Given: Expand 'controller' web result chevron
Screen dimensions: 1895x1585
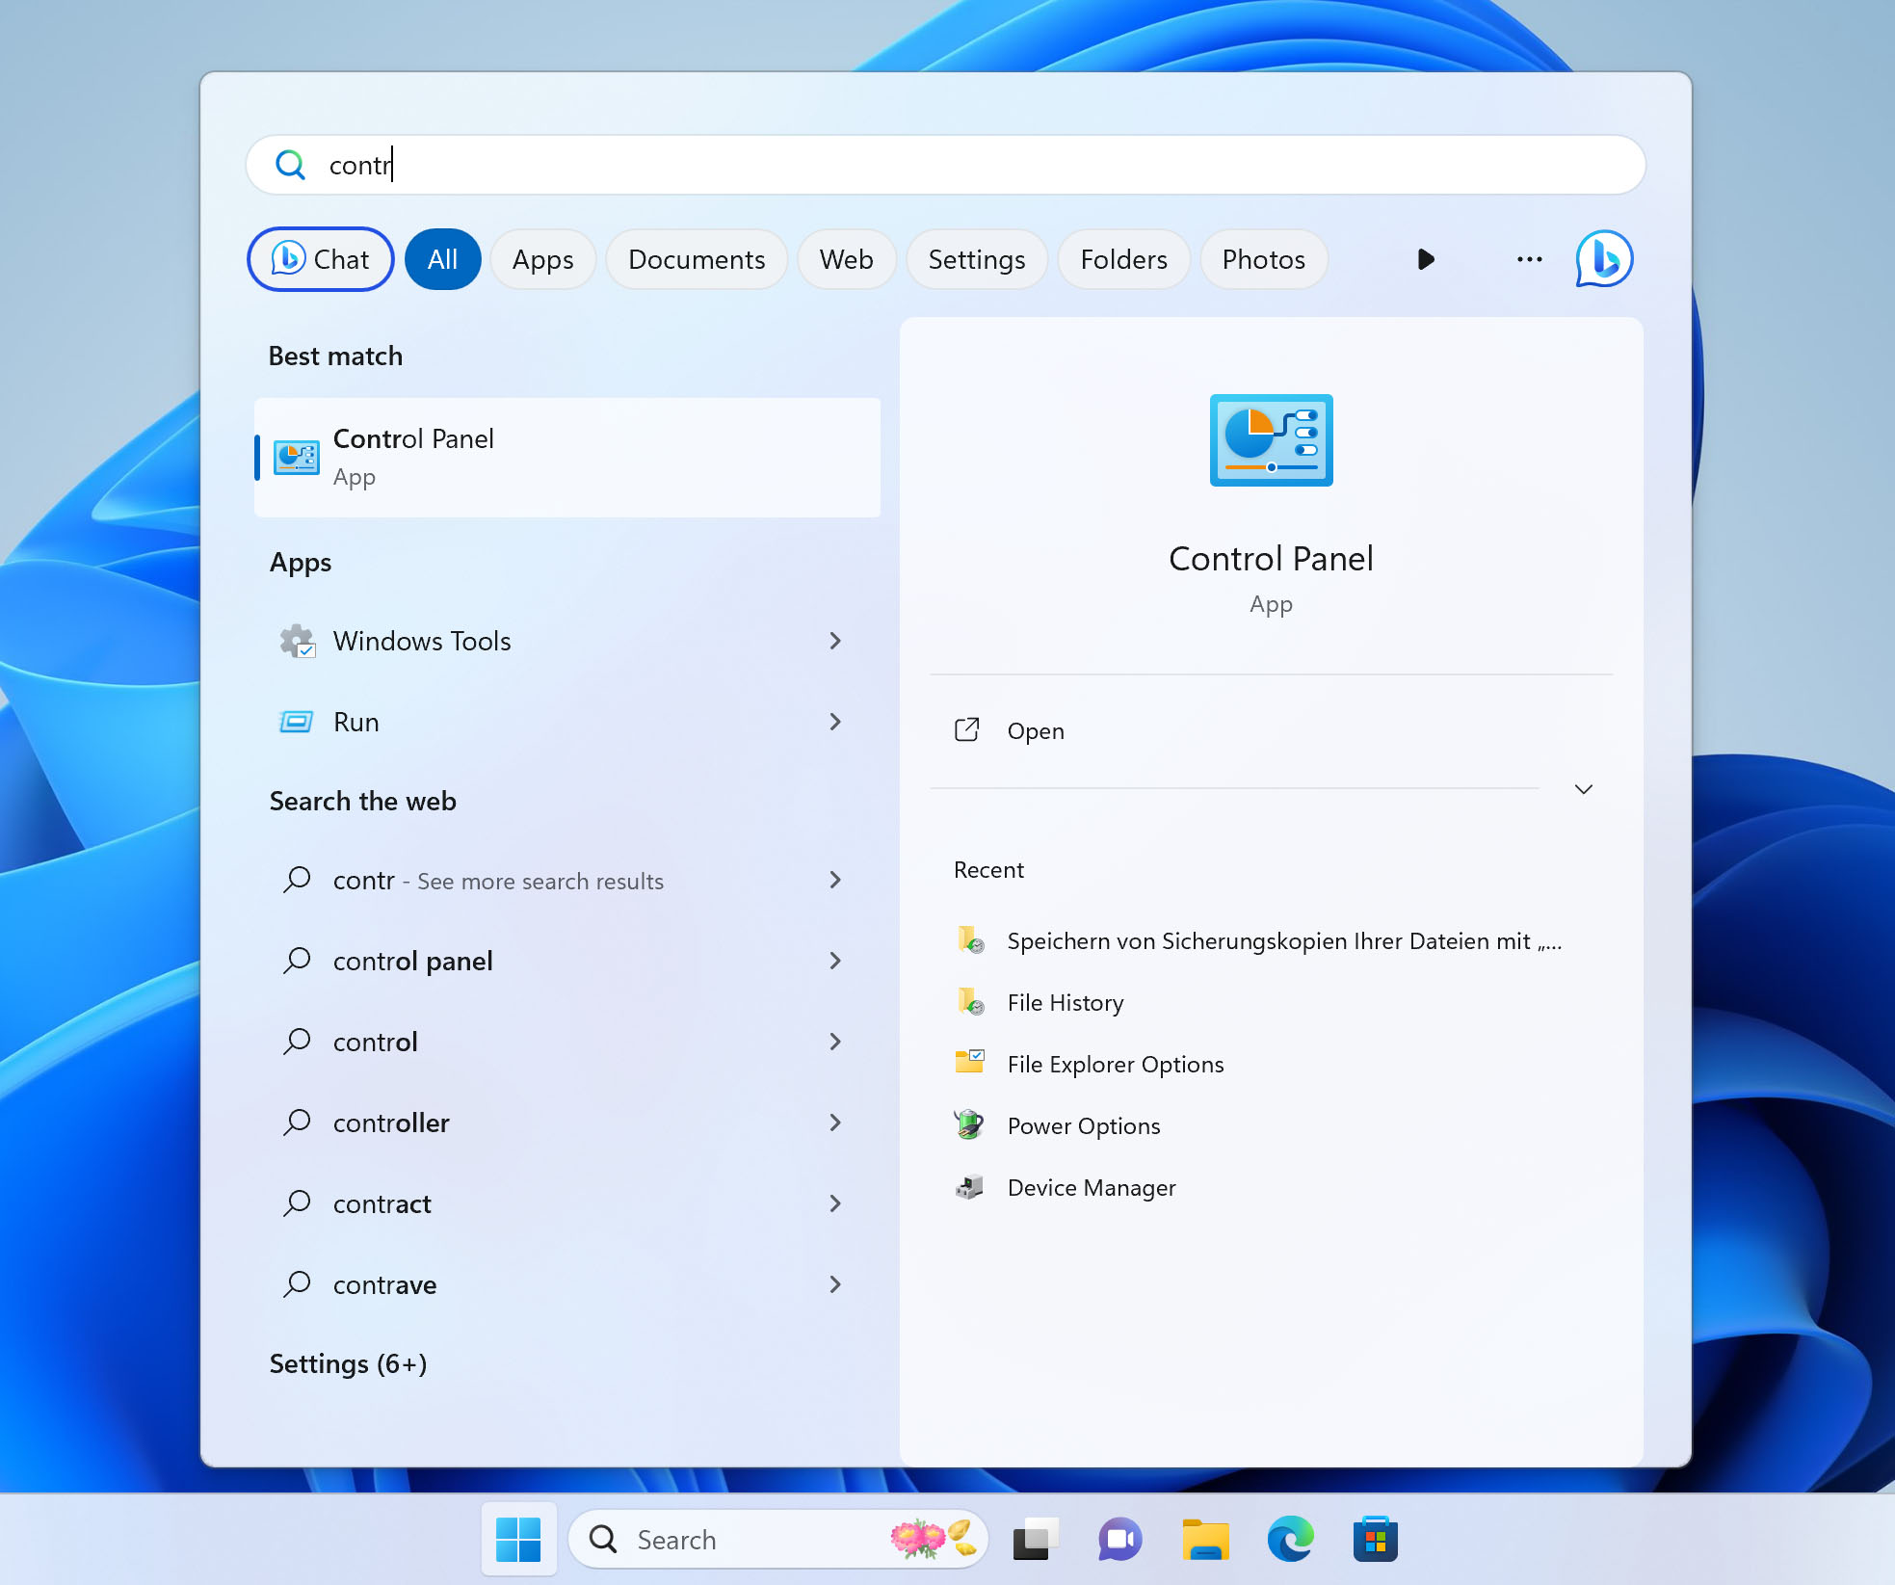Looking at the screenshot, I should click(x=835, y=1123).
